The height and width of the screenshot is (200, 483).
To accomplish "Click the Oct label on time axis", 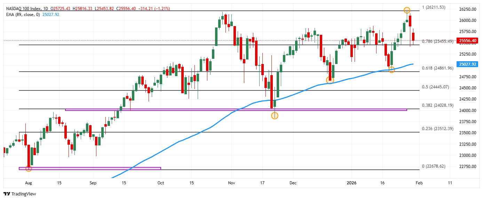I will point(160,182).
